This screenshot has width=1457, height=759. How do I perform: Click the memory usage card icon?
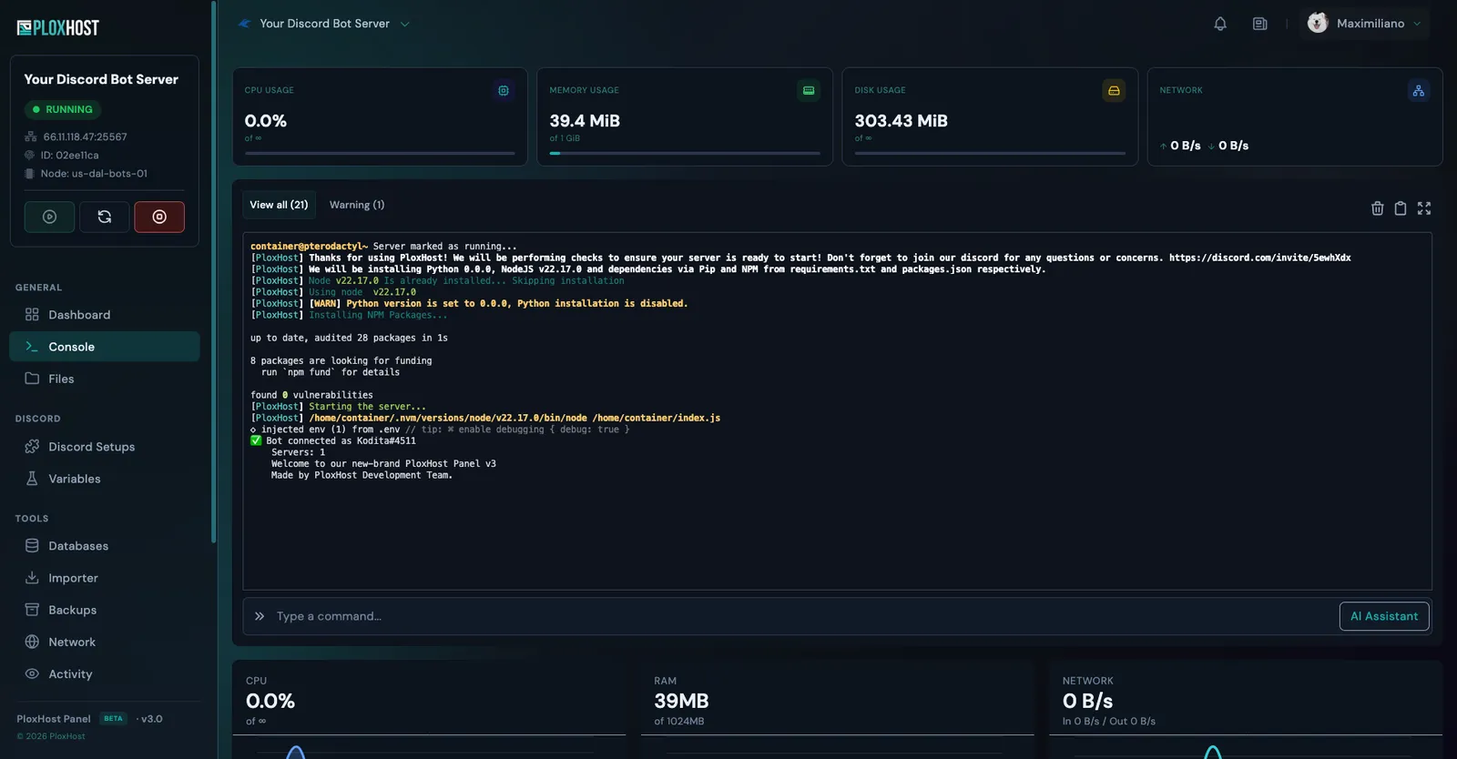(x=809, y=91)
